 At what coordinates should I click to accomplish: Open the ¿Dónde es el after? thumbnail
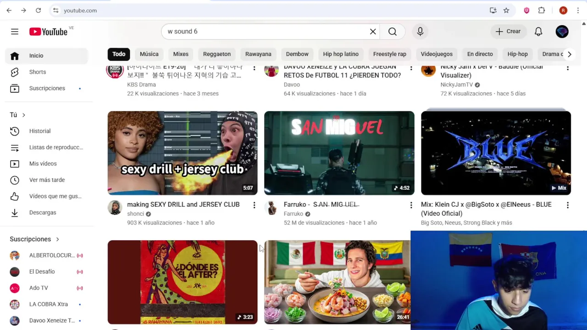click(x=183, y=282)
